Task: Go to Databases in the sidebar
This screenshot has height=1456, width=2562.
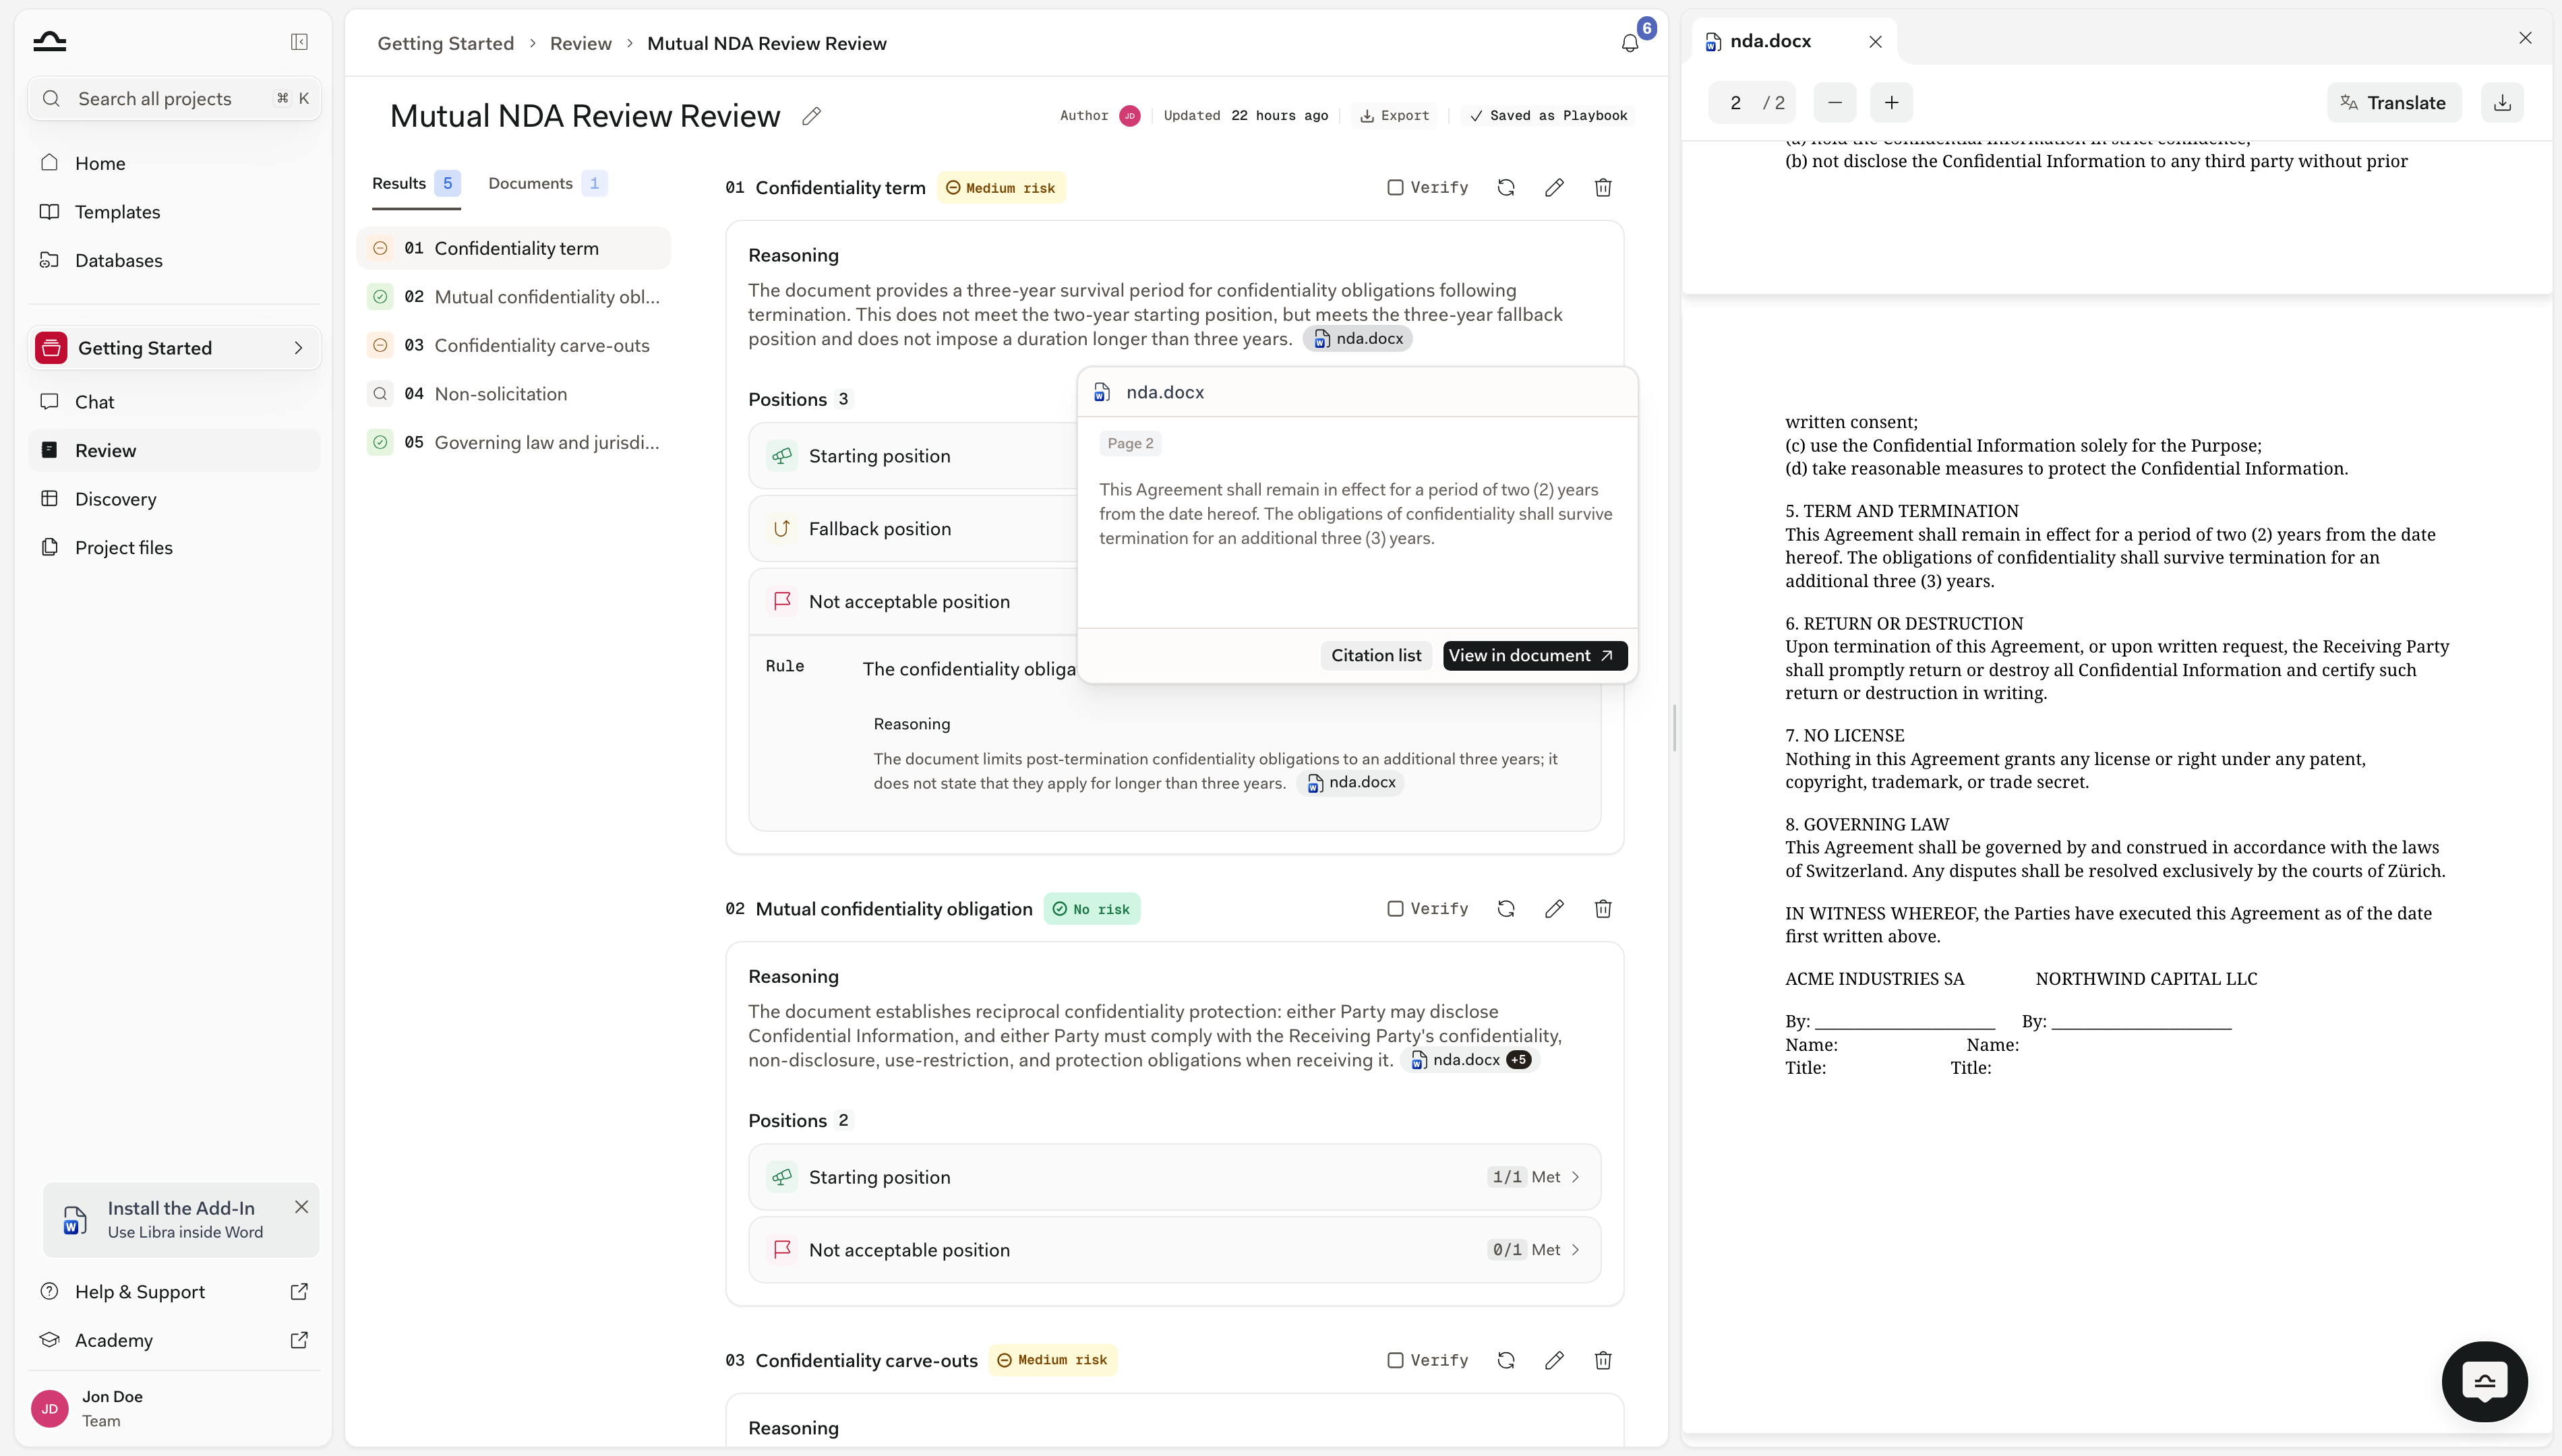Action: coord(174,260)
